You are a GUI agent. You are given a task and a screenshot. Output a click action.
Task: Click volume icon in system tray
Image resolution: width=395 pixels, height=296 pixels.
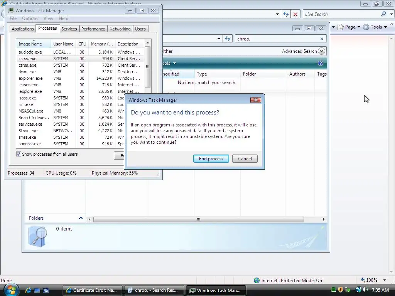365,290
